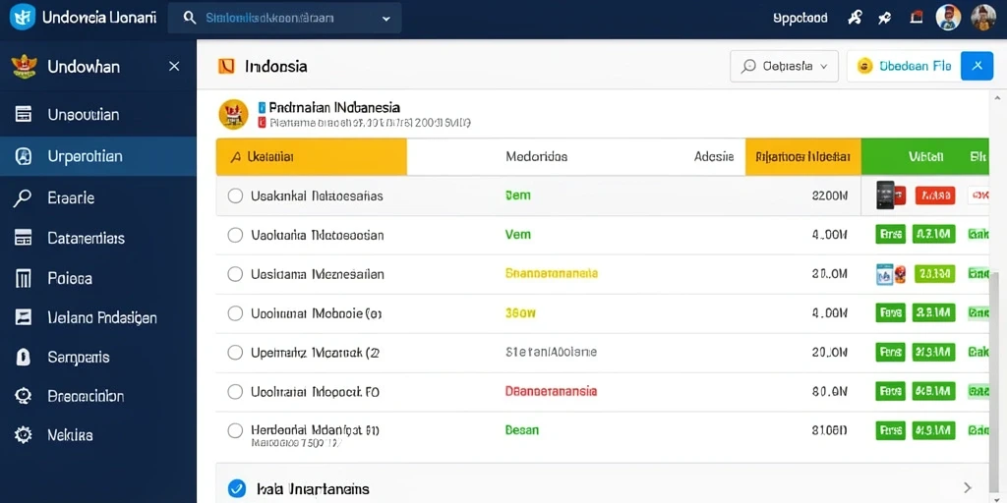This screenshot has height=503, width=1007.
Task: Click the green Fins button in Upehnariz row
Action: tap(890, 352)
